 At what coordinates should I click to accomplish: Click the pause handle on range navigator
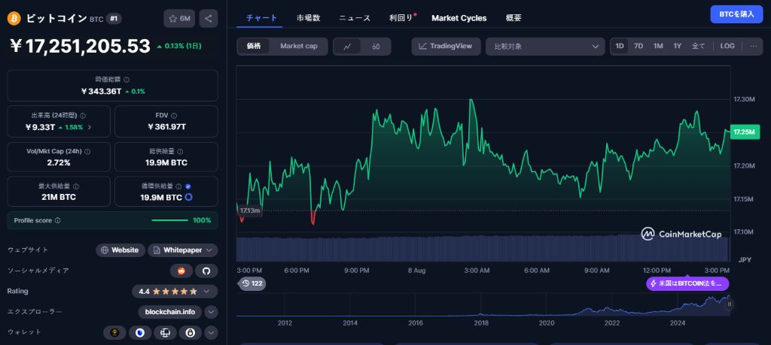730,304
